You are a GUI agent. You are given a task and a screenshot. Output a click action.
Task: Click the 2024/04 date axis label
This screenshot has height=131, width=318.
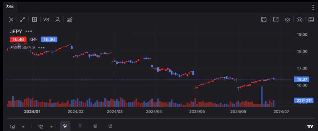click(154, 111)
